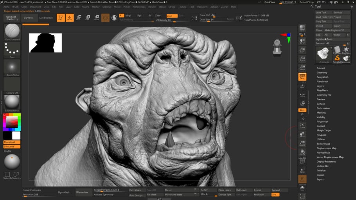
Task: Expand the Geometry palette section
Action: tap(322, 73)
